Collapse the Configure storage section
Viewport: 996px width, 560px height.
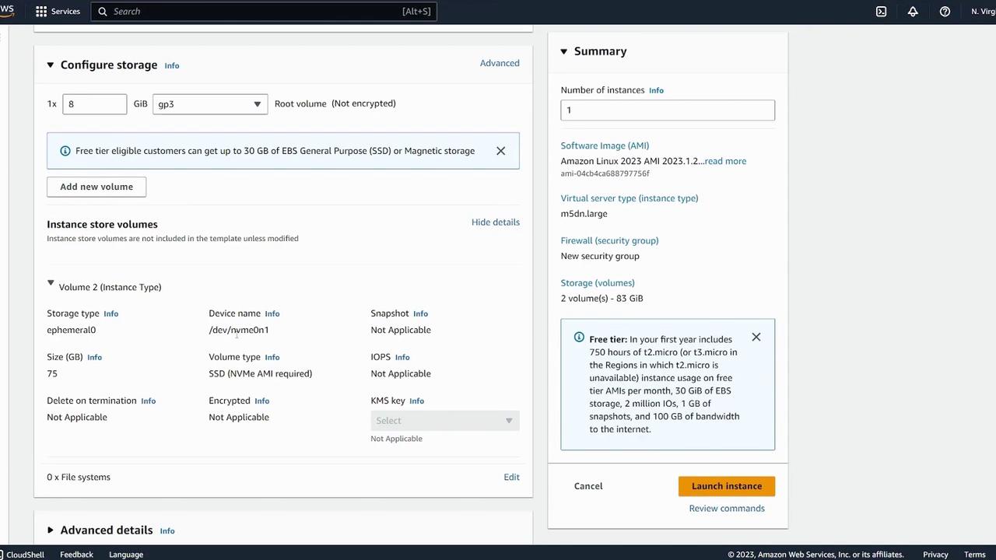pyautogui.click(x=51, y=65)
